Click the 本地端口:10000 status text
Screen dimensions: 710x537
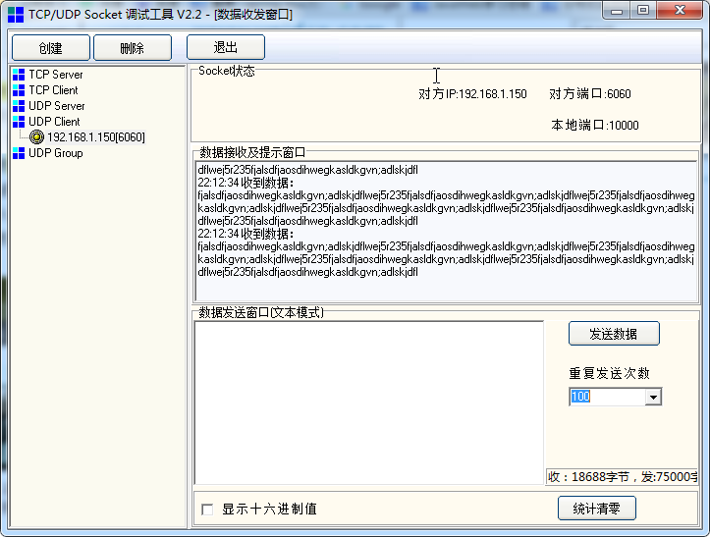click(594, 126)
